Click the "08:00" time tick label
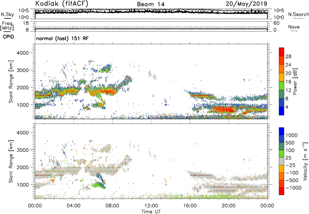Viewport: 309px width, 214px height. [x=112, y=206]
